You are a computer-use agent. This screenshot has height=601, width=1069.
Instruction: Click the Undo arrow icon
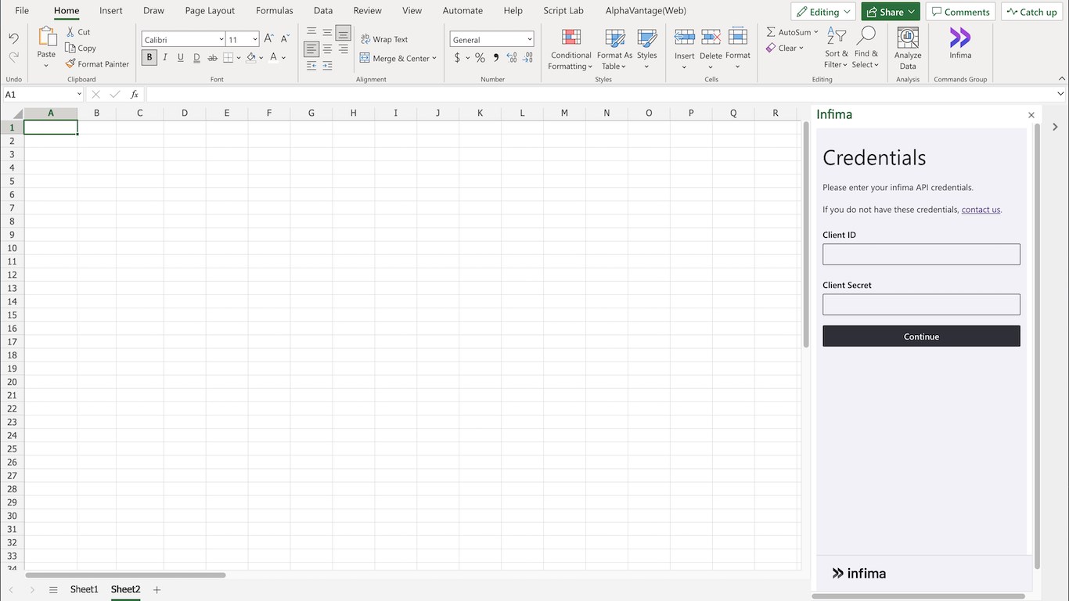13,38
